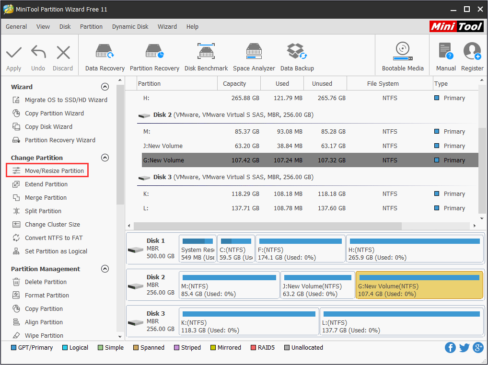
Task: Open the Partition menu
Action: coord(91,26)
